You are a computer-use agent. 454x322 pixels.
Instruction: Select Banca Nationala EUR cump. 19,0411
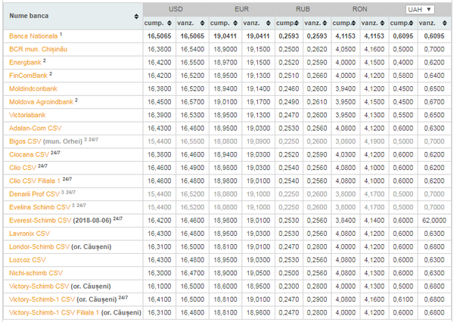point(225,36)
